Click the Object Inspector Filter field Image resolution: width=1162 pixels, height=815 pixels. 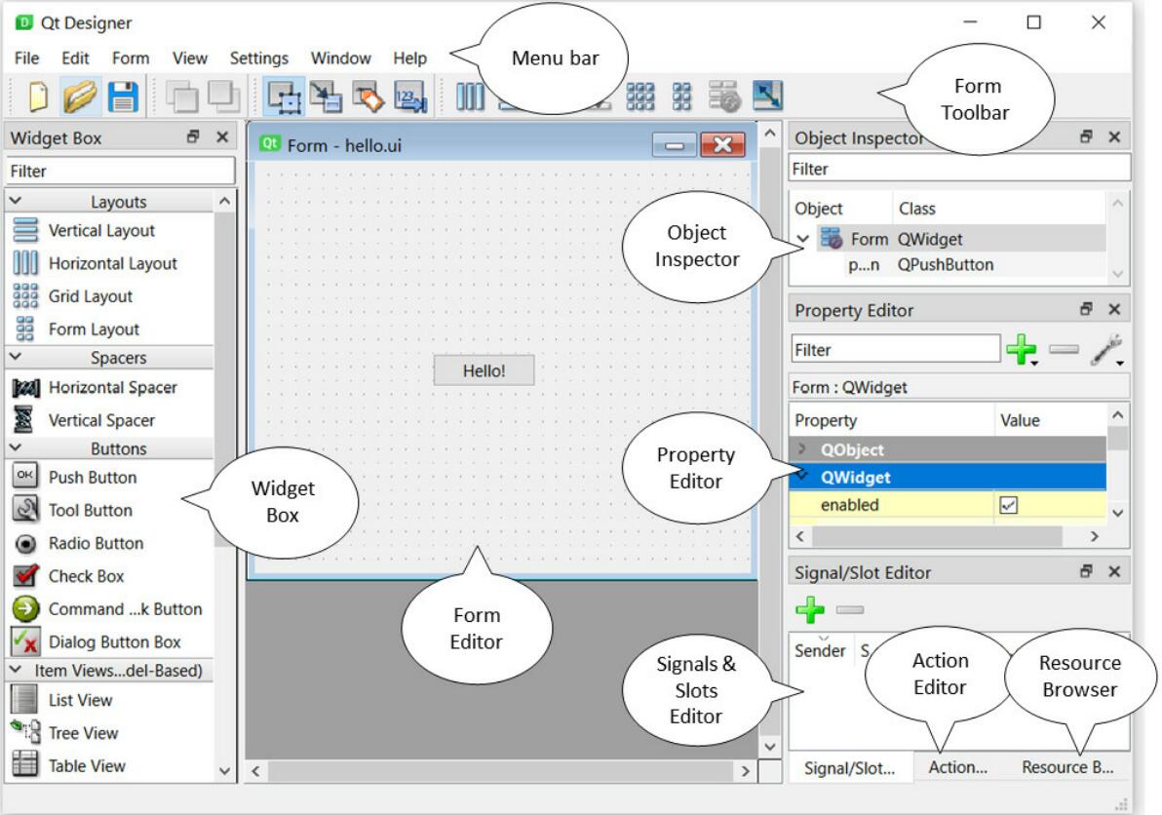click(959, 169)
